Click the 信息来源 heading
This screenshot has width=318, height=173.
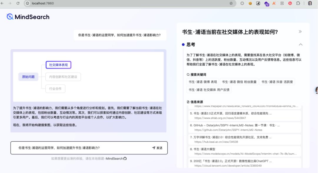point(196,102)
